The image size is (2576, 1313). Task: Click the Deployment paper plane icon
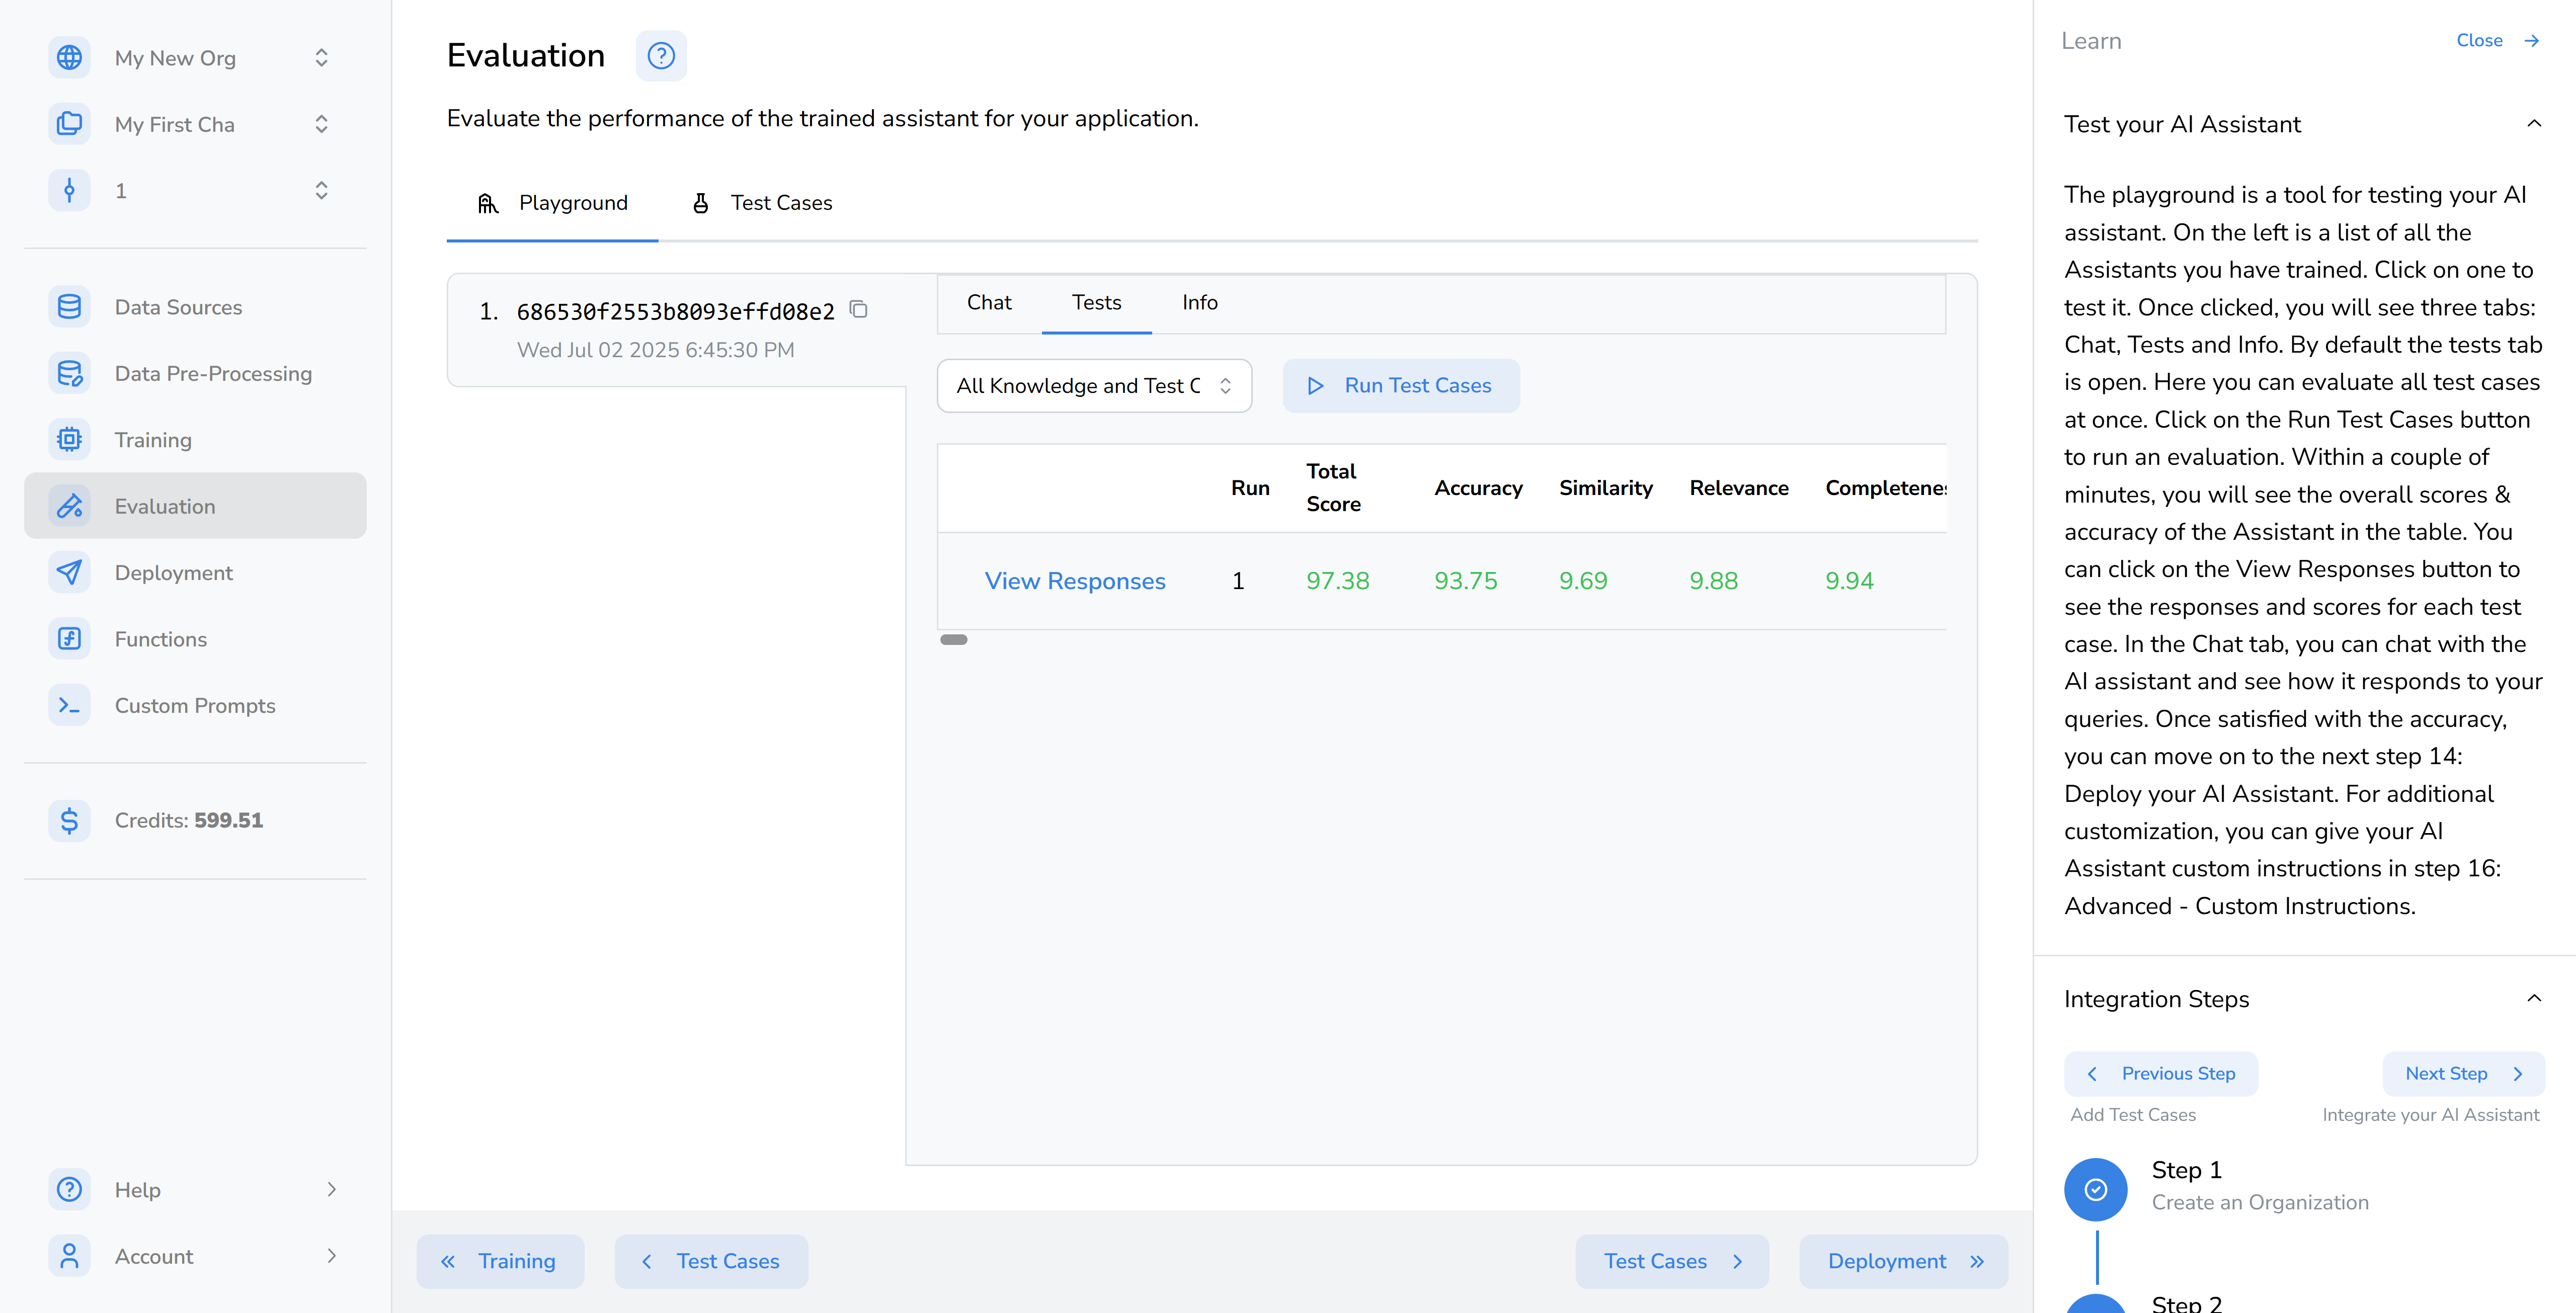69,572
